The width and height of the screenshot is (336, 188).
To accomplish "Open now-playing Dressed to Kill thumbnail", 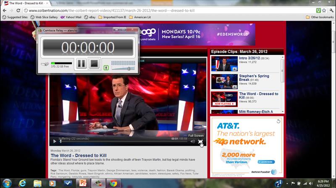I will [x=224, y=99].
